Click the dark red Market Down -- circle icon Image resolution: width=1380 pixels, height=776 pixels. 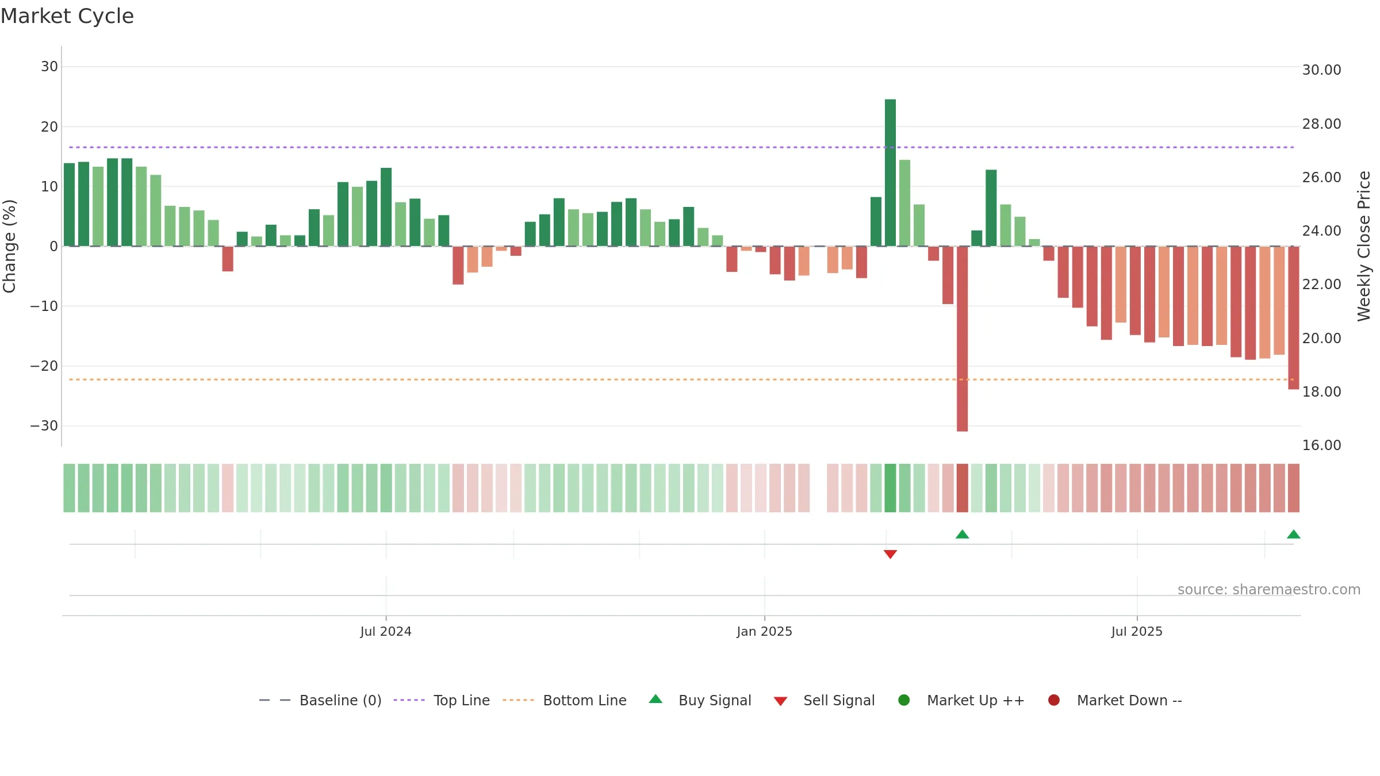click(x=1054, y=700)
